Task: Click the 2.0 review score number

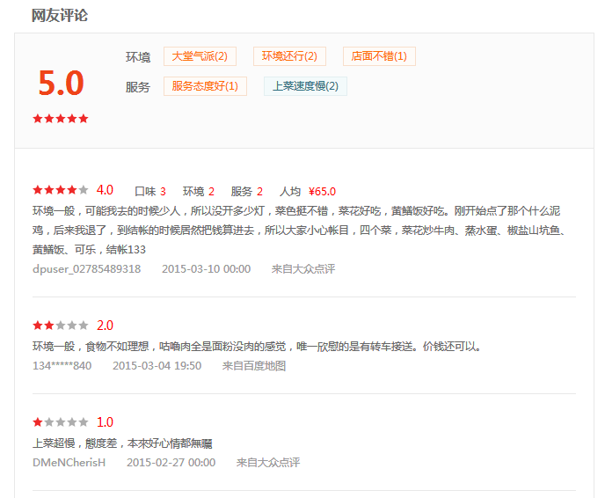Action: pos(105,326)
